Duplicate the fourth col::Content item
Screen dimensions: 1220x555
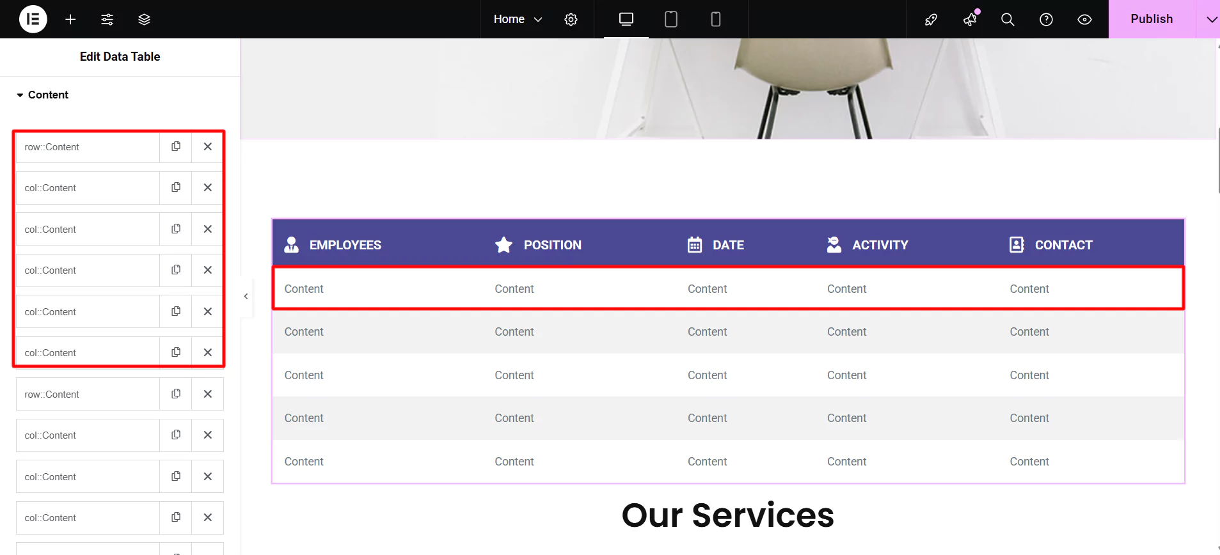pyautogui.click(x=176, y=311)
